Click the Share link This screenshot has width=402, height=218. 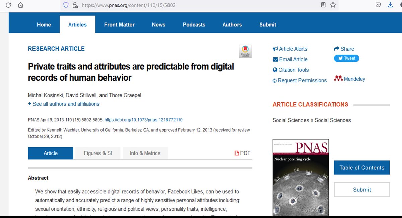tap(344, 49)
